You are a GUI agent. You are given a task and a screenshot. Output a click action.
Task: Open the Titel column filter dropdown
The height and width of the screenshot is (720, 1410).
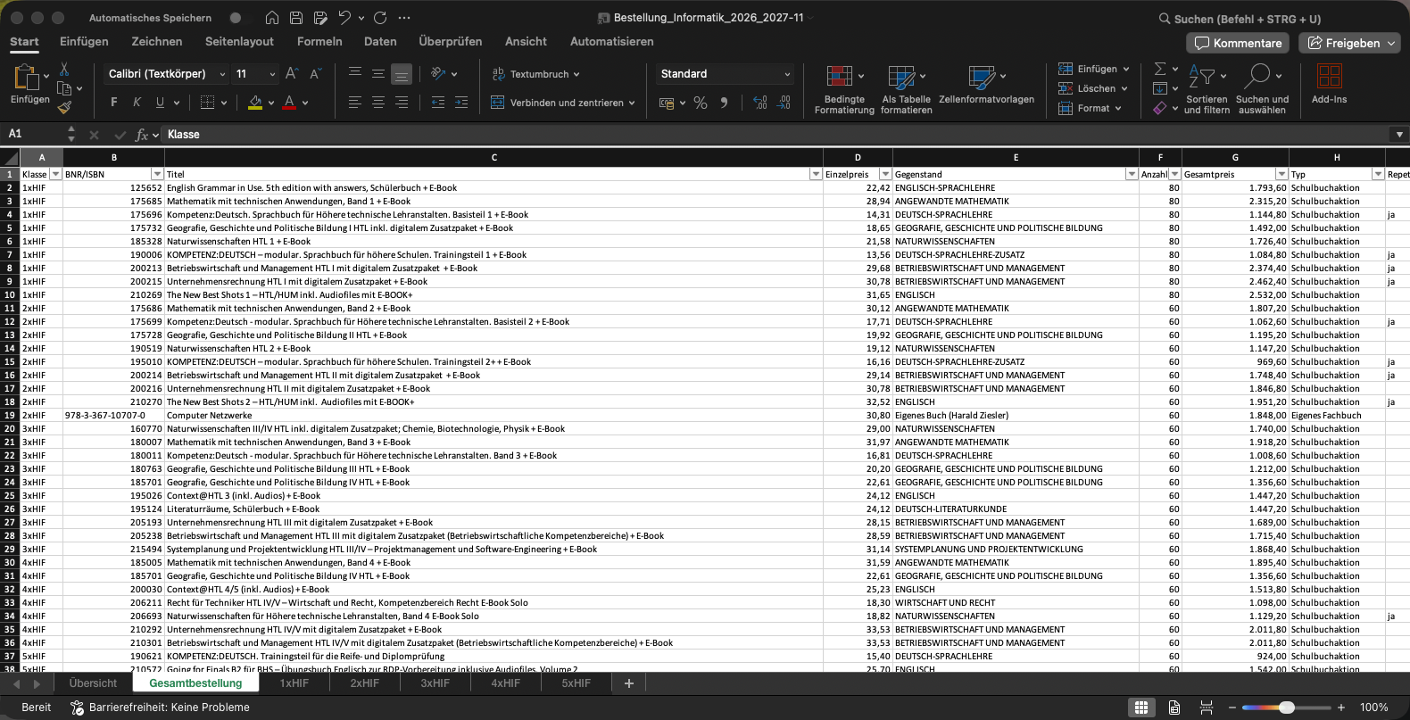(816, 174)
